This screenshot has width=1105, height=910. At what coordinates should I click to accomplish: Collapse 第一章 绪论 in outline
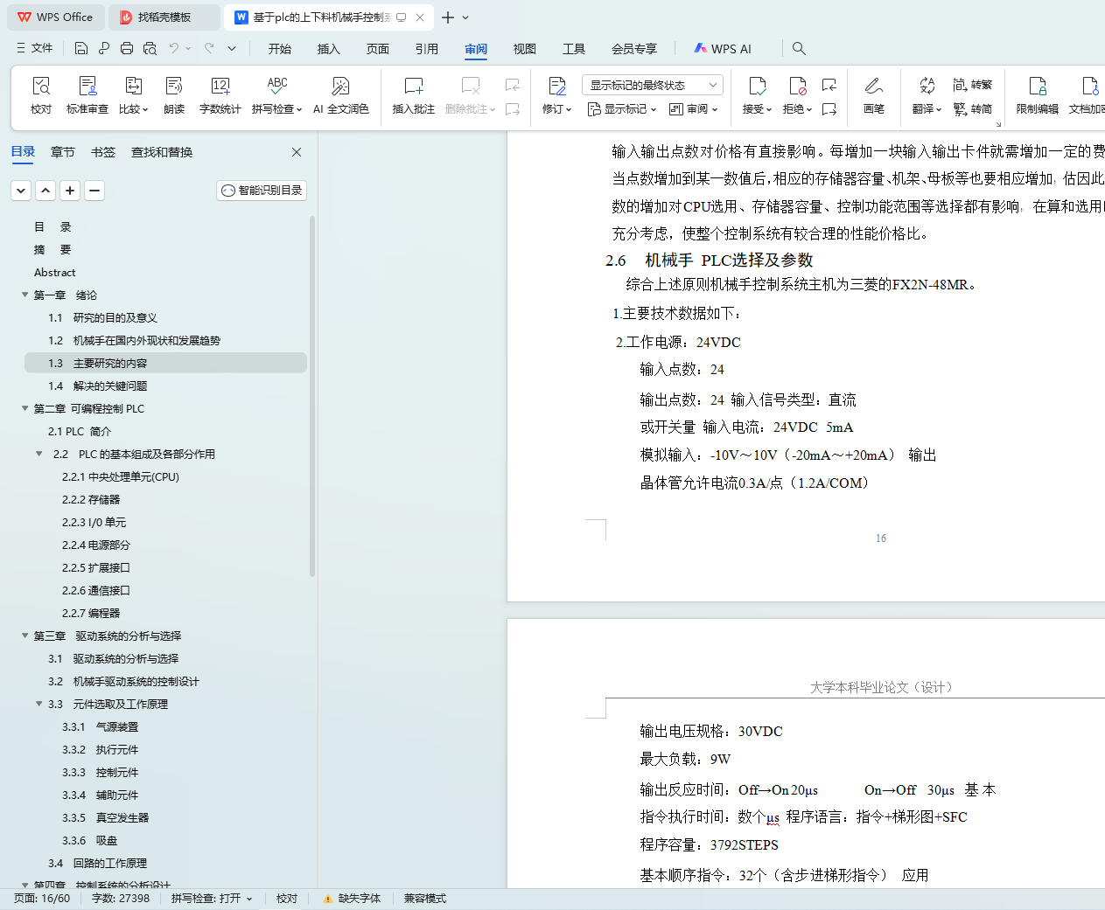pyautogui.click(x=25, y=295)
